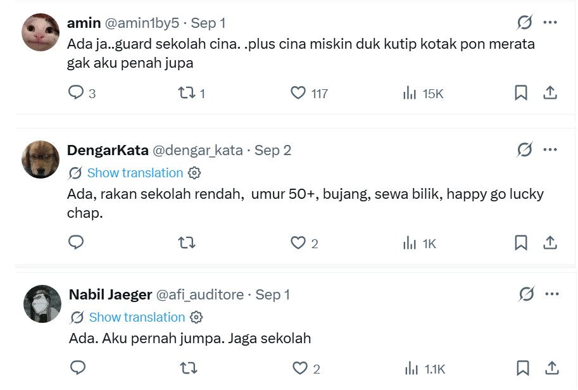
Task: View analytics for Nabil Jaeger's tweet
Action: tap(411, 368)
